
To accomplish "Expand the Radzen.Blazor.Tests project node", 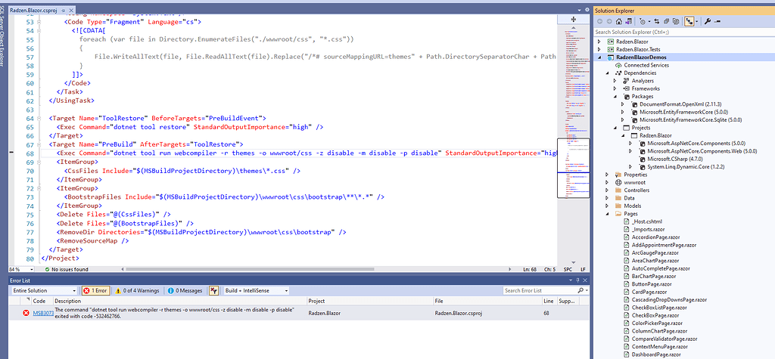I will [x=599, y=49].
